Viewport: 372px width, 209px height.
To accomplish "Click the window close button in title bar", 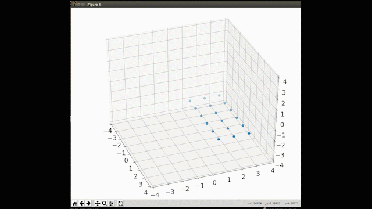I will (75, 4).
